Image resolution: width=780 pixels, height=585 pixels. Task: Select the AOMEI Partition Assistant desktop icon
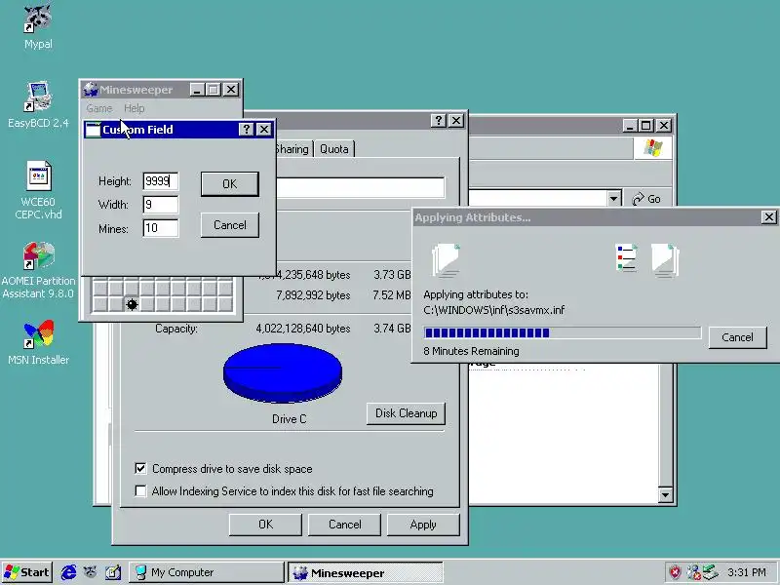(x=38, y=269)
